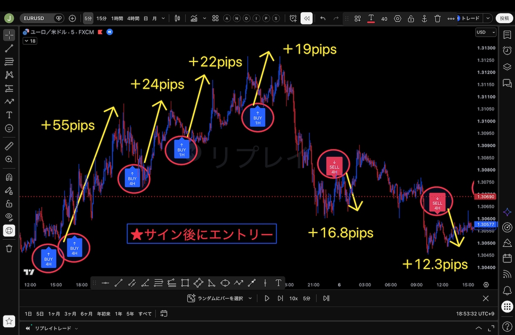The height and width of the screenshot is (335, 515).
Task: Change text color with the red-underlined T
Action: point(371,18)
